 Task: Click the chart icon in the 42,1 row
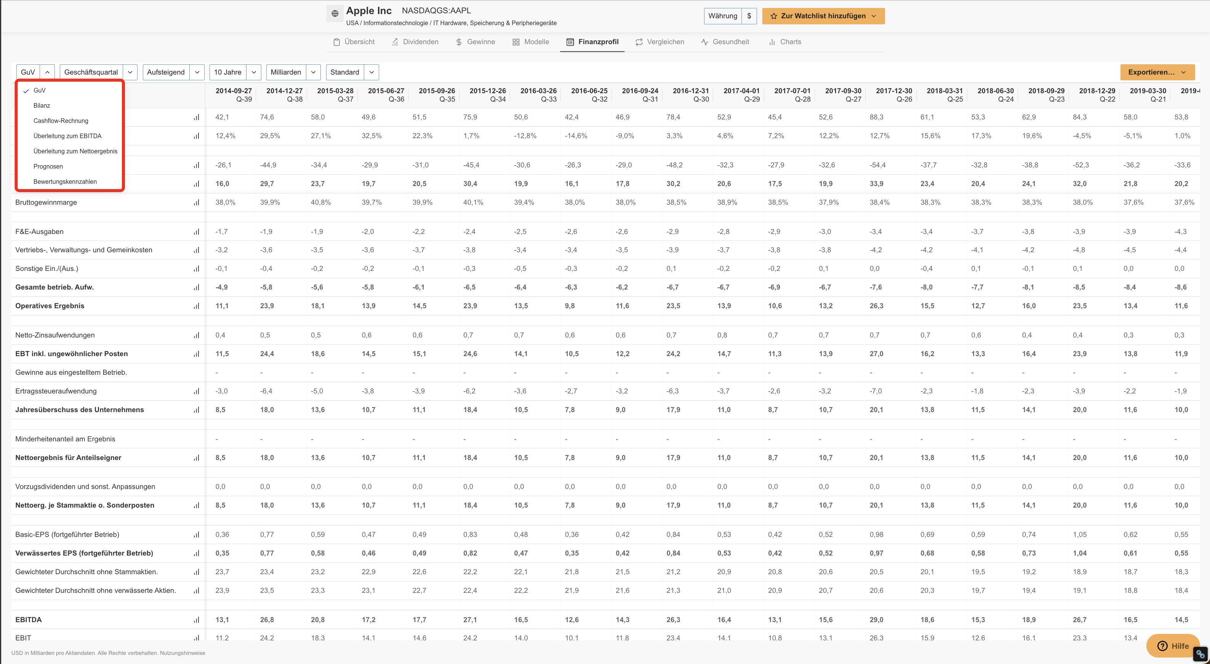[x=196, y=117]
